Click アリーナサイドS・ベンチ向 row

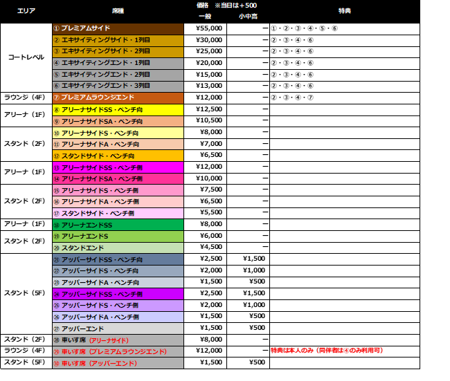pos(118,133)
